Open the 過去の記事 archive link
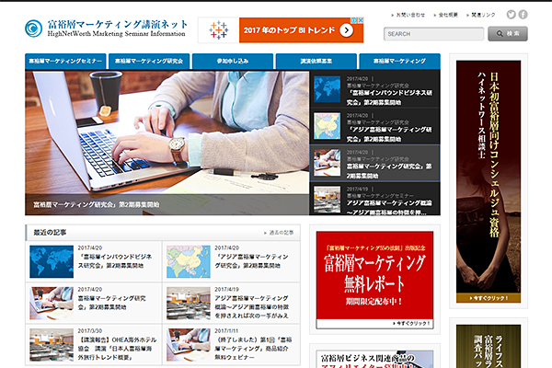The width and height of the screenshot is (552, 368). coord(282,232)
